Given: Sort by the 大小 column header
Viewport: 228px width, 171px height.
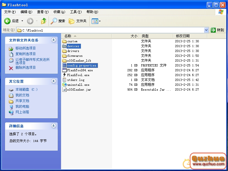Looking at the screenshot, I should pos(125,36).
